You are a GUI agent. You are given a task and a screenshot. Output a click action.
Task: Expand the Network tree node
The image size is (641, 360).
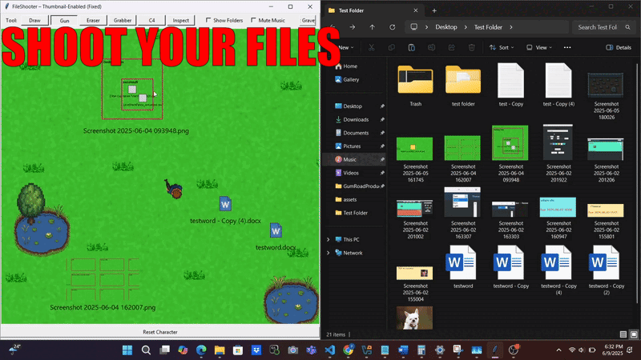tap(329, 253)
